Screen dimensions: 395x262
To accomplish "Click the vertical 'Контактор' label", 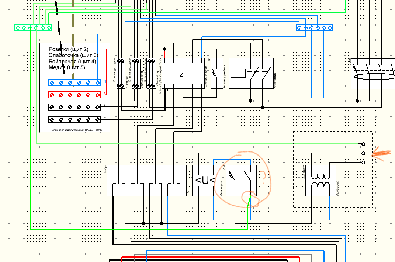I will tap(275, 81).
